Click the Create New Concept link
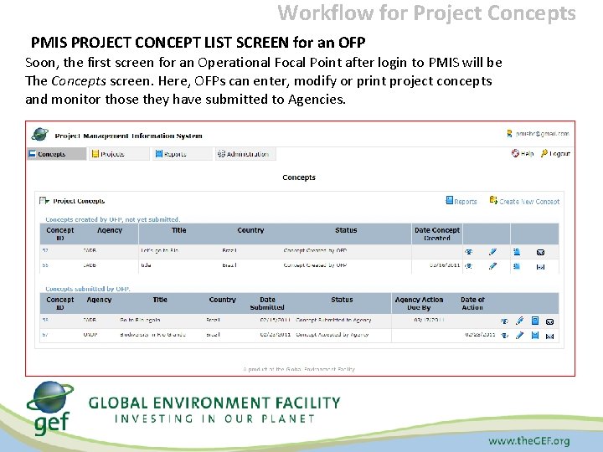Viewport: 603px width, 452px height. pos(524,201)
